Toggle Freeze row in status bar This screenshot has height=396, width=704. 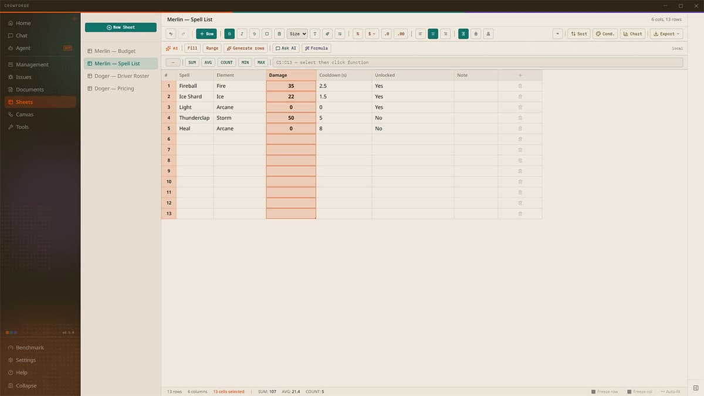604,391
